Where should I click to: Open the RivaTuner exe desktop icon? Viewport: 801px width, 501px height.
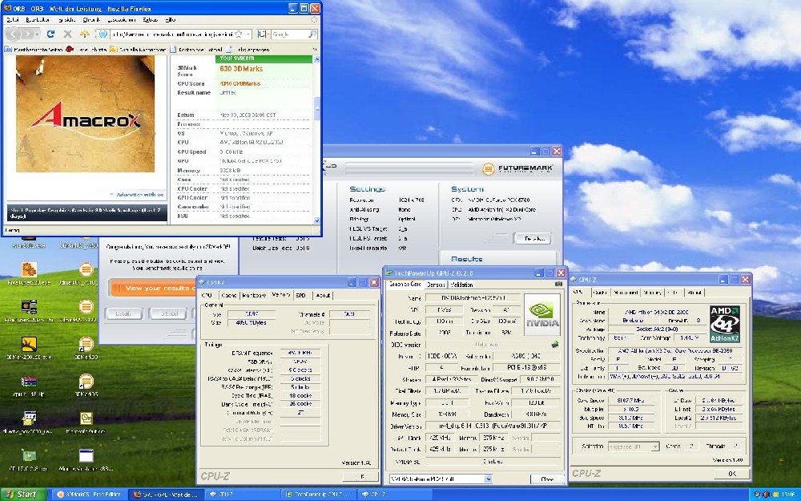pos(29,269)
